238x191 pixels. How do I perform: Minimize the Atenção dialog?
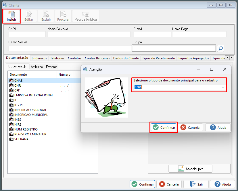click(x=199, y=69)
